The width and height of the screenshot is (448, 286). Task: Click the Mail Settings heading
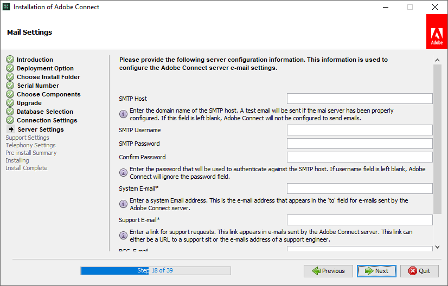point(30,32)
